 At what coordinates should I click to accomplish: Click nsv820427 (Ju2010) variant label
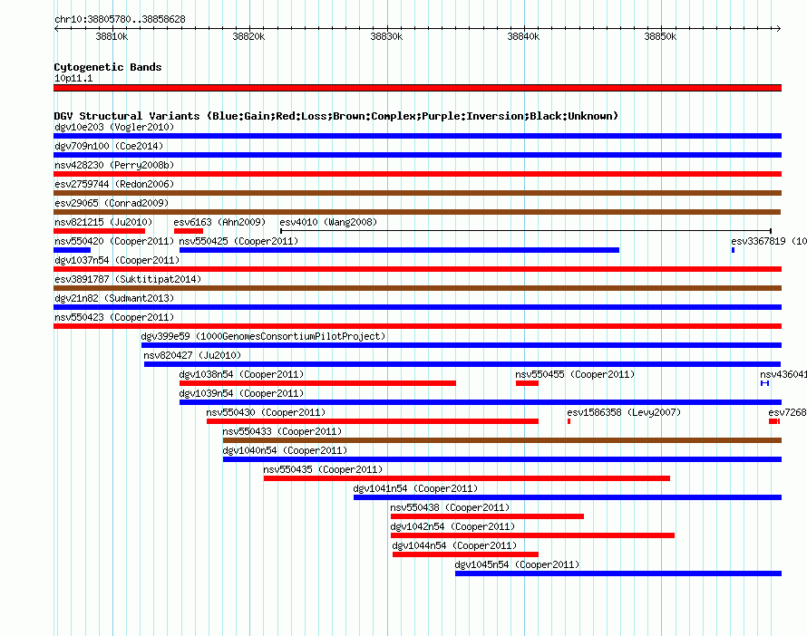[x=192, y=355]
